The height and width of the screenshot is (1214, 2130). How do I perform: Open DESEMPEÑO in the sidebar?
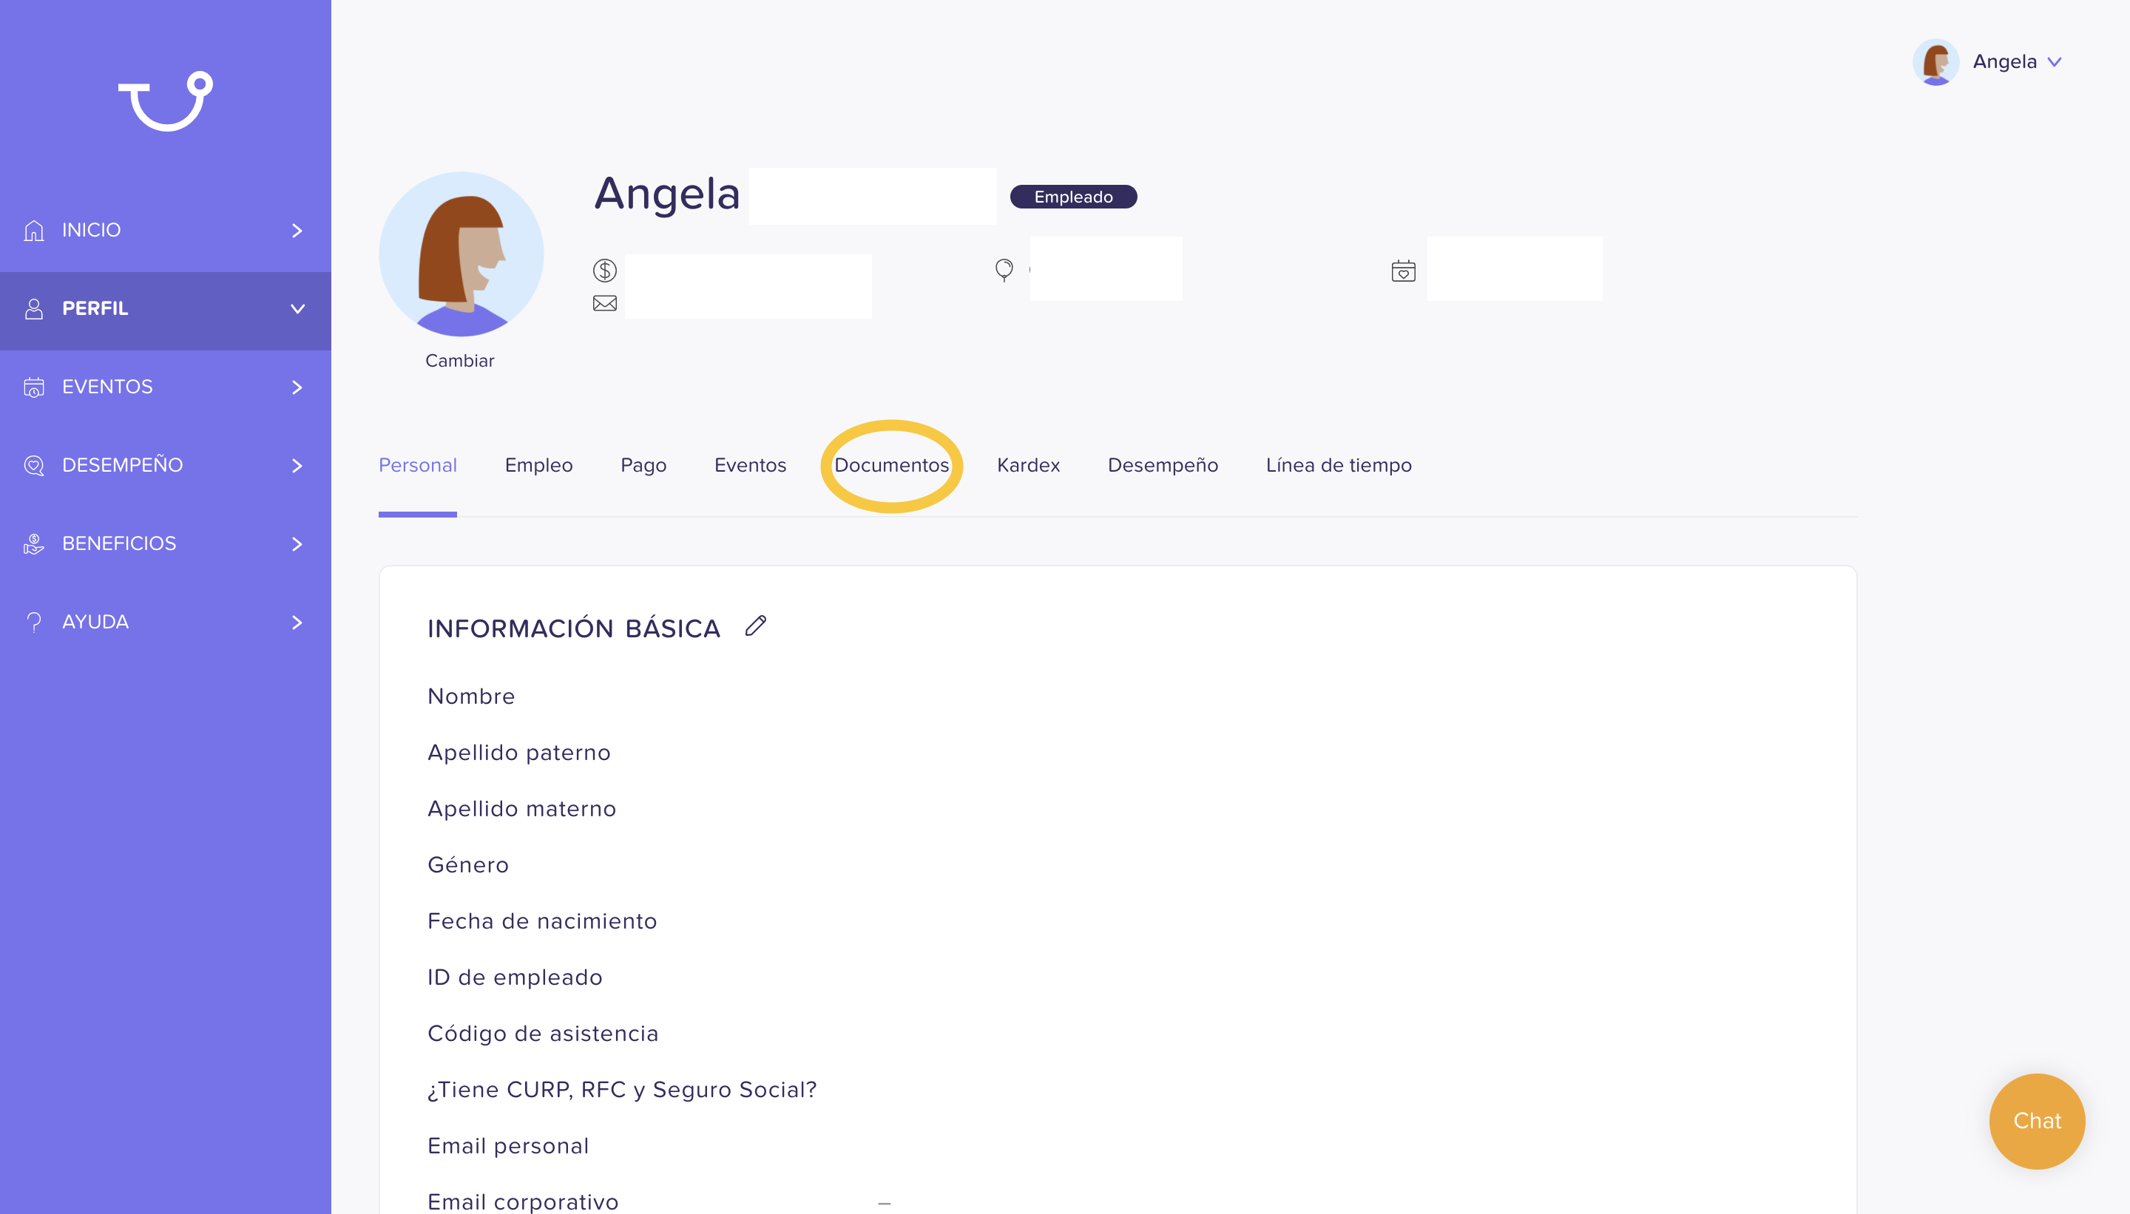[x=165, y=465]
